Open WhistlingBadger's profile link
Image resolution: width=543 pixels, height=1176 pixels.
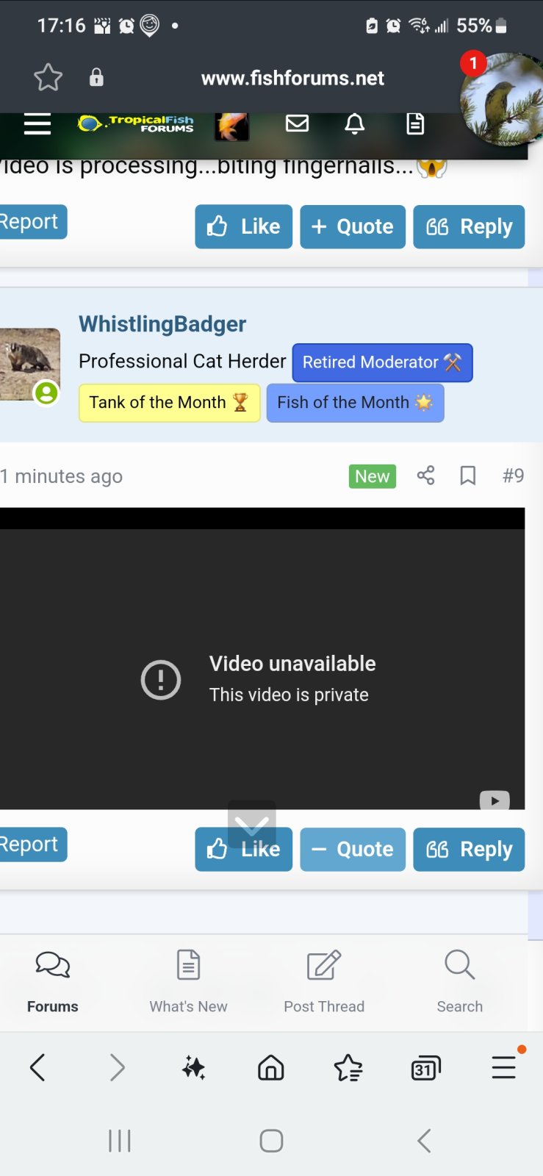[x=162, y=324]
